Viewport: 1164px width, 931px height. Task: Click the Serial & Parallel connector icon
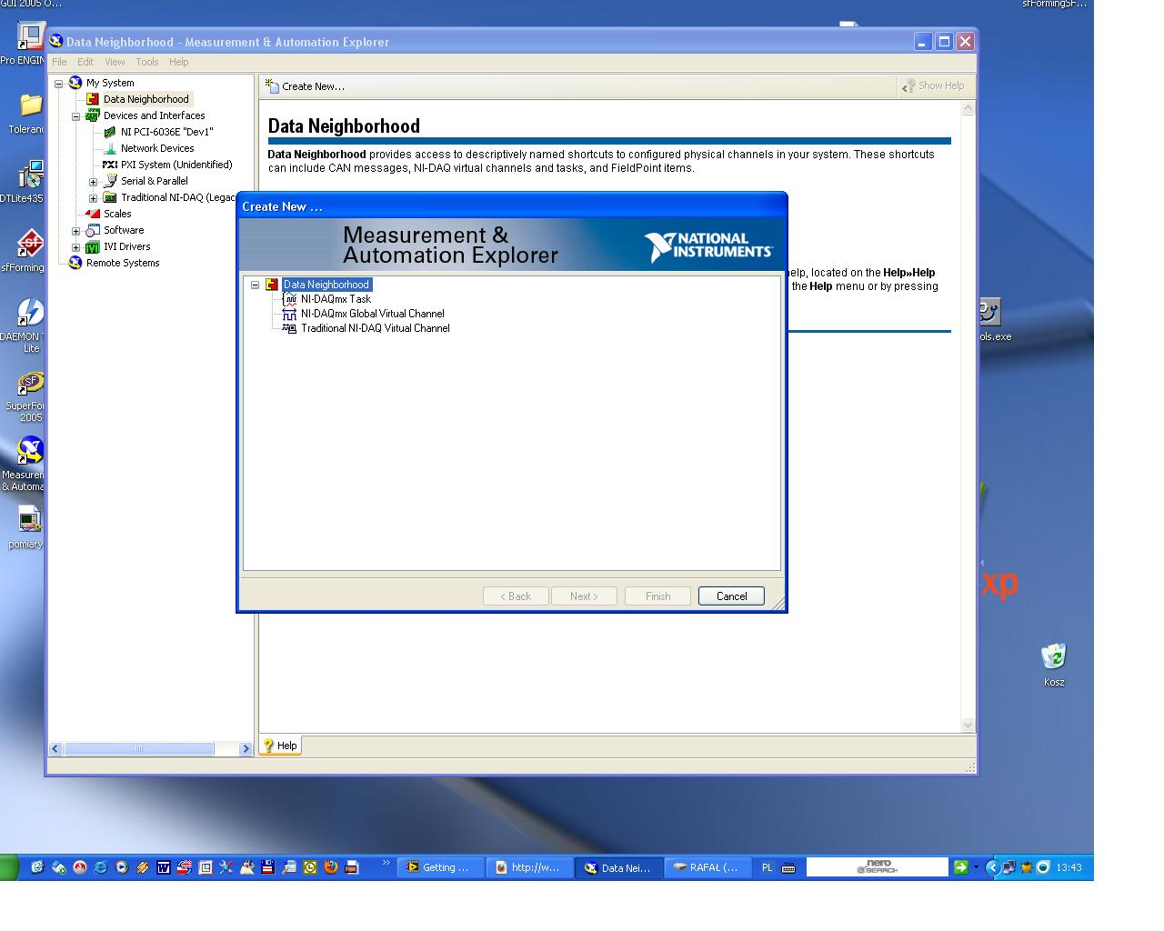click(110, 181)
